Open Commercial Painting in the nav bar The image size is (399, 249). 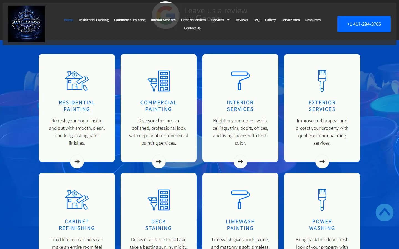130,20
